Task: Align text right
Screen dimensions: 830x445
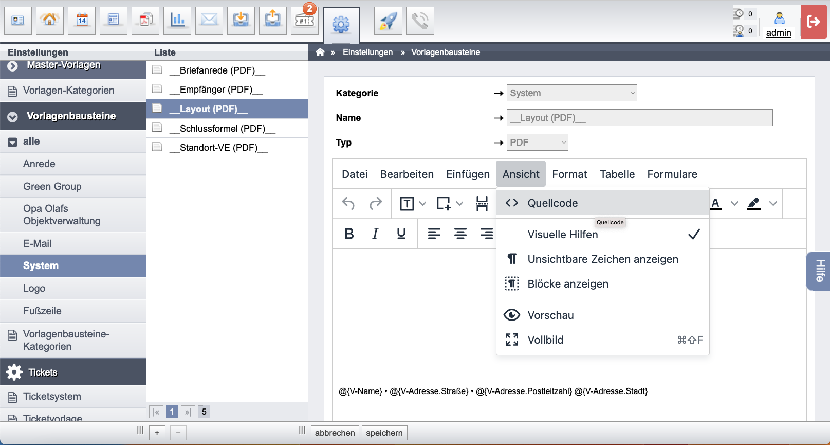Action: coord(486,234)
